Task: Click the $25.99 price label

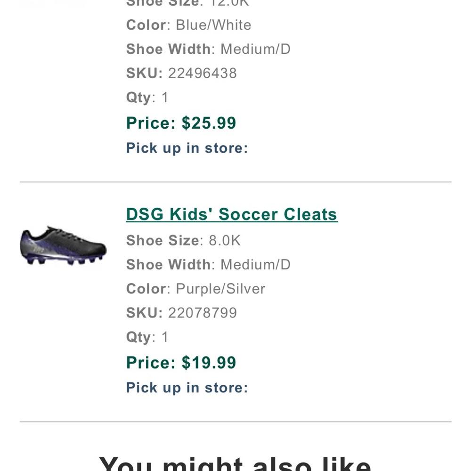Action: pyautogui.click(x=180, y=123)
